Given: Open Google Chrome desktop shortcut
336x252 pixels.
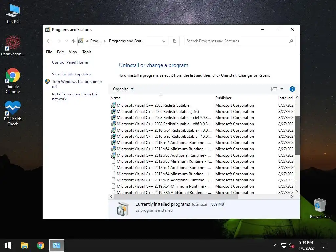Looking at the screenshot, I should [x=13, y=81].
